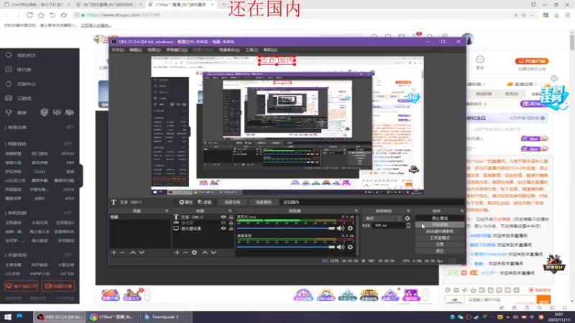
Task: Add a new scene with the plus icon
Action: coord(114,253)
